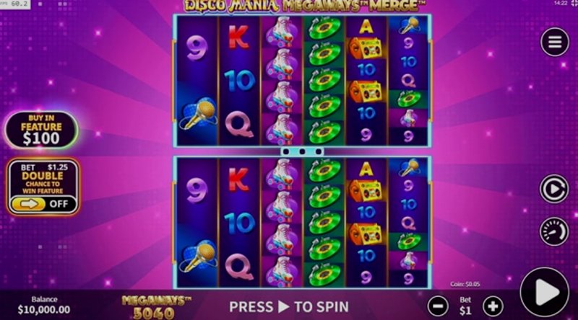Click the microphone symbol on top grid first reel

(198, 115)
